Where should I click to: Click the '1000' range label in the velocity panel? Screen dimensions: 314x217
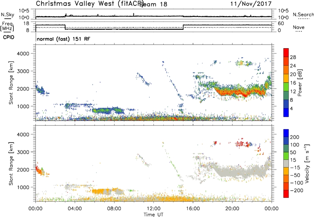[23, 187]
